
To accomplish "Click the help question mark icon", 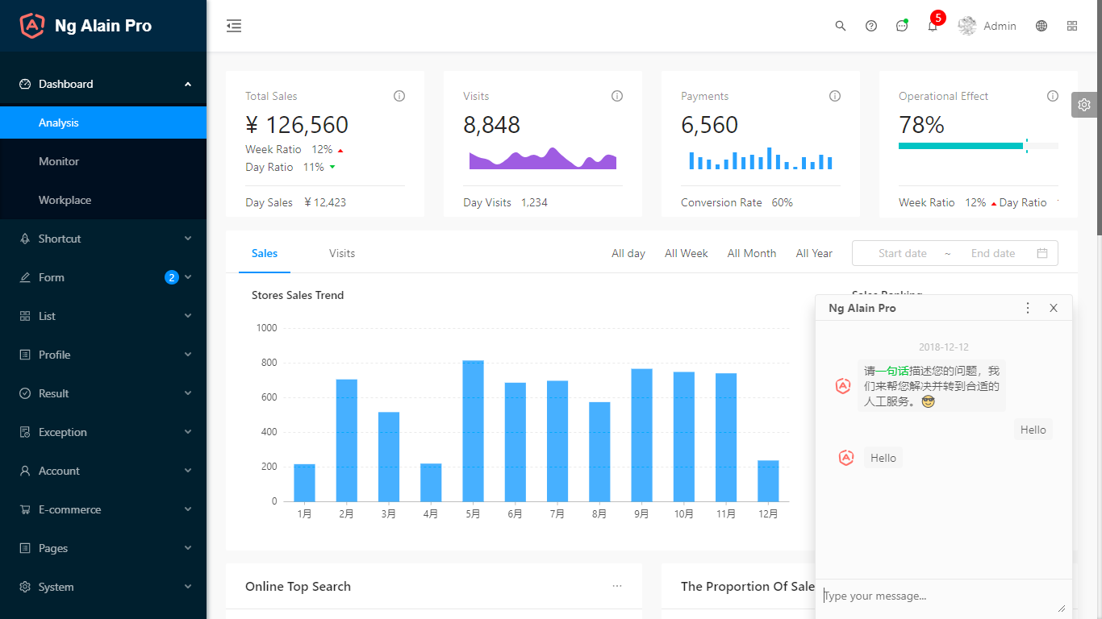I will pyautogui.click(x=871, y=26).
